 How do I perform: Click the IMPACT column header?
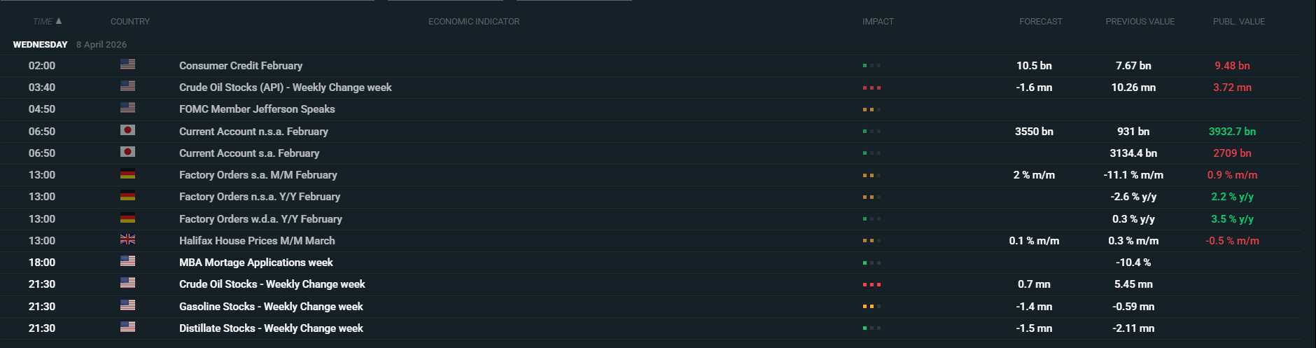878,22
